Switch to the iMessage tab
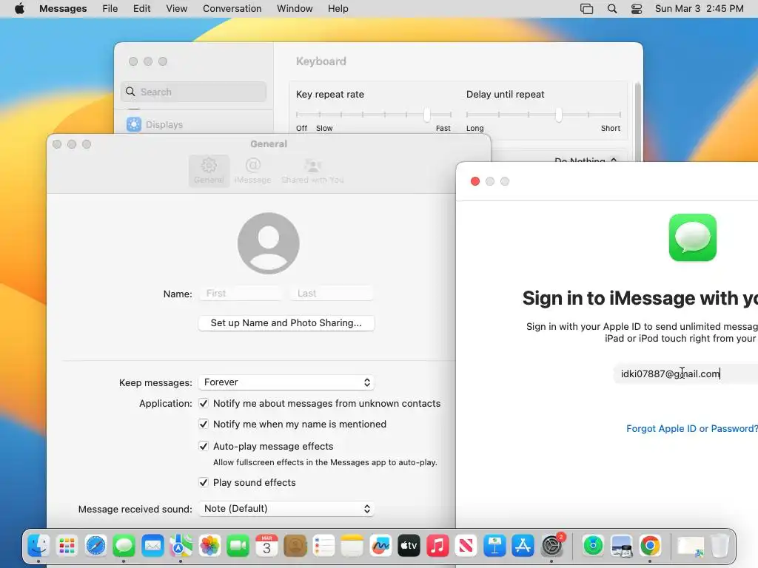 253,171
